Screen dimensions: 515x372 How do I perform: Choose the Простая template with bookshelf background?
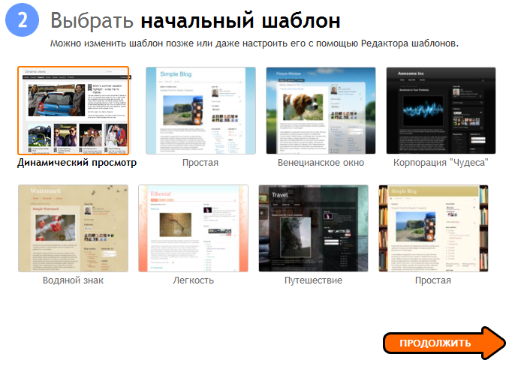(434, 228)
